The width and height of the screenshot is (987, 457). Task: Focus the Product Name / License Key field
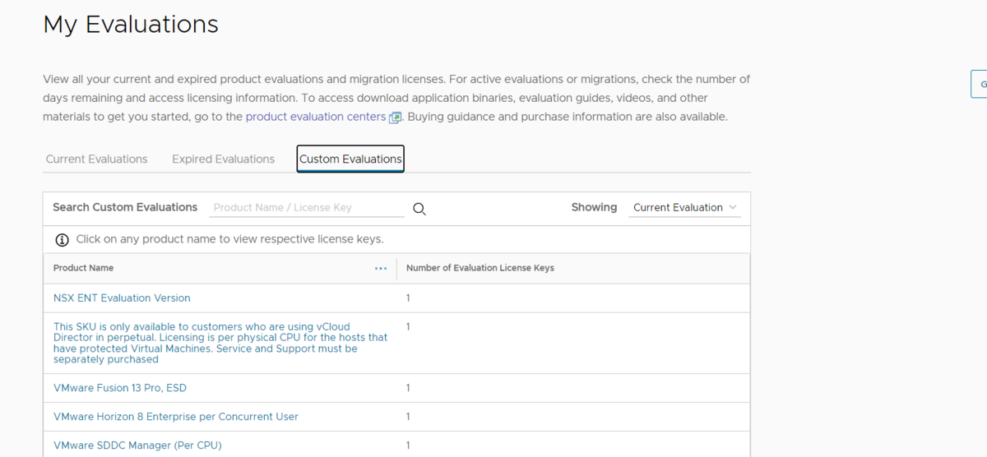[x=307, y=208]
